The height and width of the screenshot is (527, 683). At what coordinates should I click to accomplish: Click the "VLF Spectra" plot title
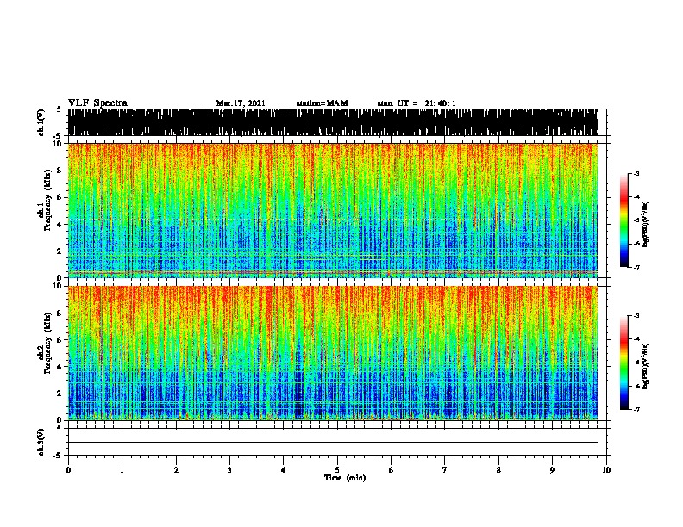pyautogui.click(x=97, y=103)
